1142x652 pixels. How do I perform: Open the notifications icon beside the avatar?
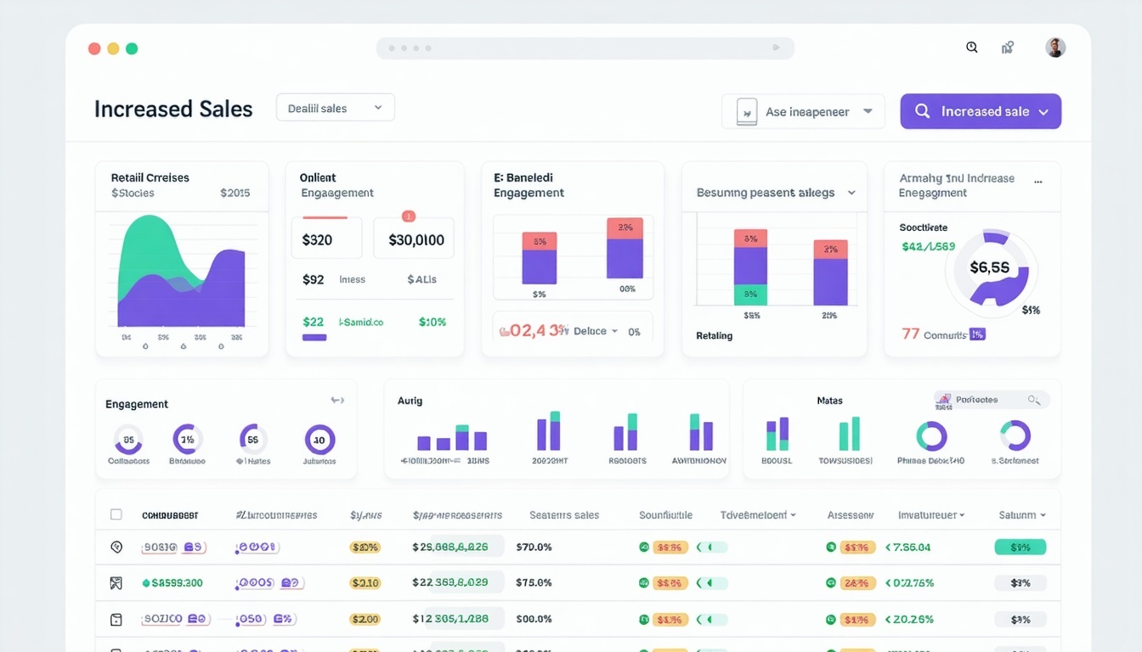(1007, 48)
